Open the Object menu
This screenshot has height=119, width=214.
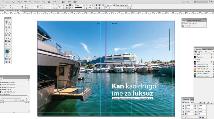20,2
